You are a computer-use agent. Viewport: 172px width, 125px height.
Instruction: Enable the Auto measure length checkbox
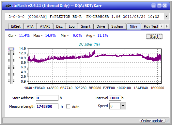pyautogui.click(x=68, y=106)
